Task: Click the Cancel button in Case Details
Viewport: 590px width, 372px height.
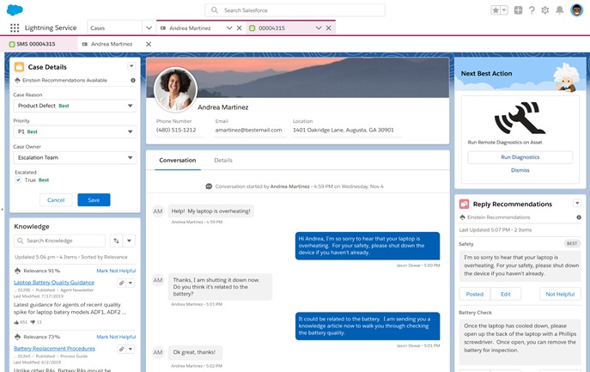Action: [56, 200]
